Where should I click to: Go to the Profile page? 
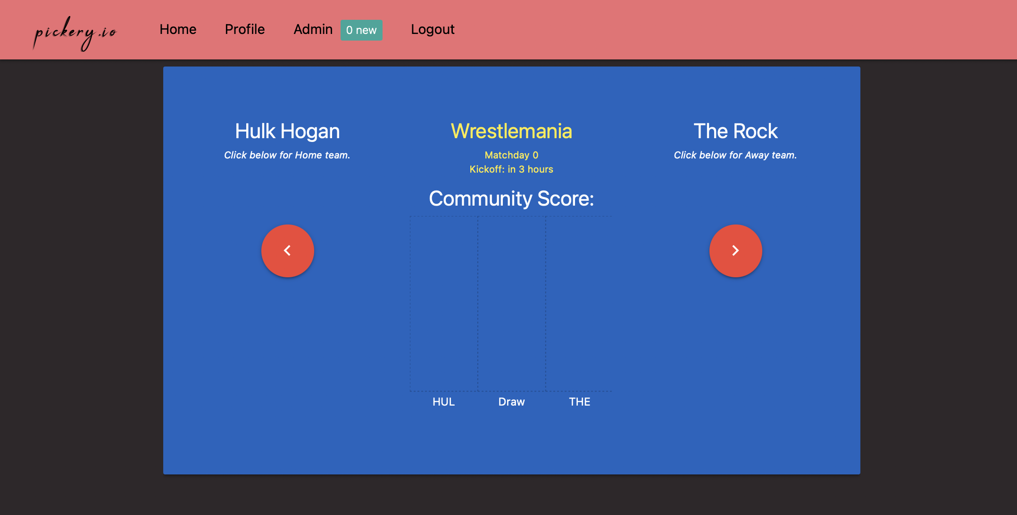pos(245,29)
